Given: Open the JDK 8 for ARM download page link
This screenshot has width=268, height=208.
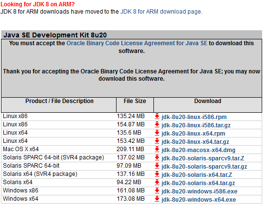Looking at the screenshot, I should point(161,12).
